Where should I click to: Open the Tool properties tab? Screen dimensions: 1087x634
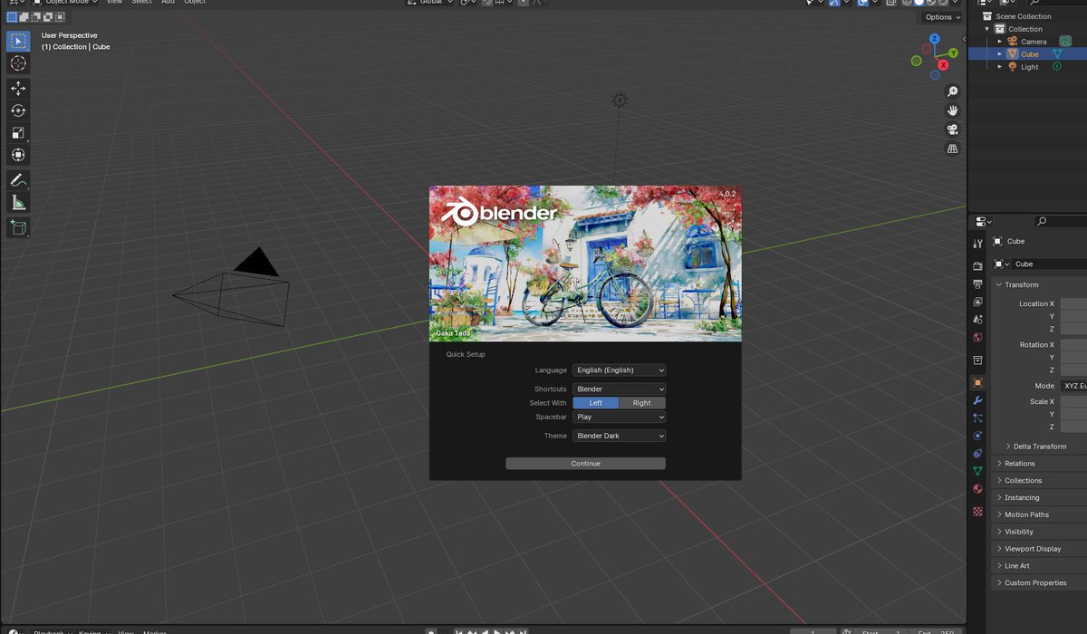(x=977, y=244)
